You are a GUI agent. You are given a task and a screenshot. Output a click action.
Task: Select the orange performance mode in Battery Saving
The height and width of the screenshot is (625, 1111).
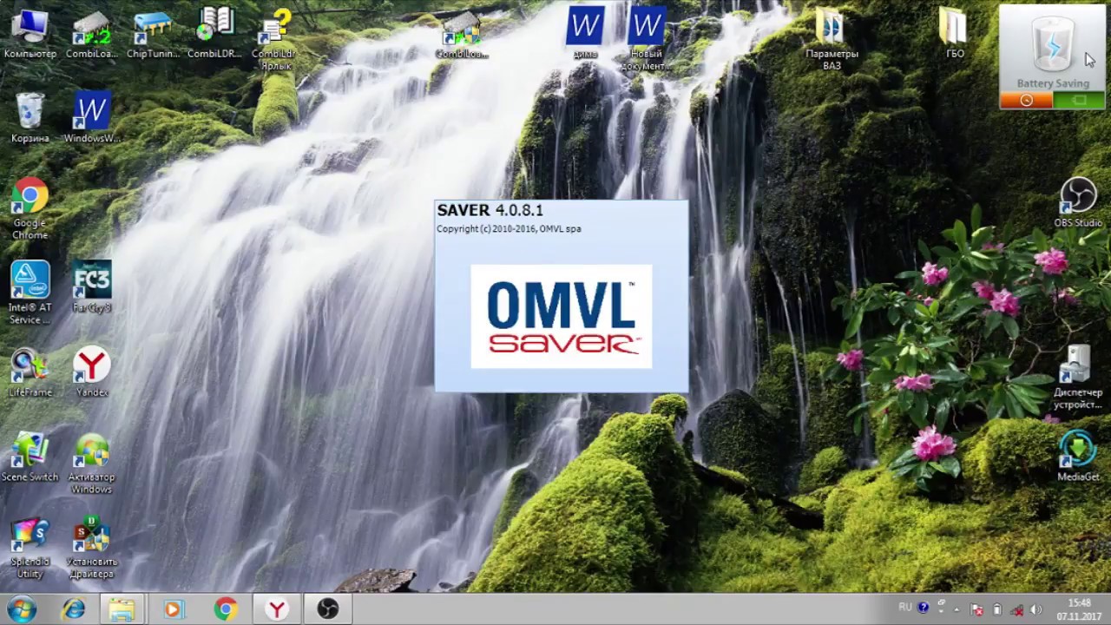1026,101
